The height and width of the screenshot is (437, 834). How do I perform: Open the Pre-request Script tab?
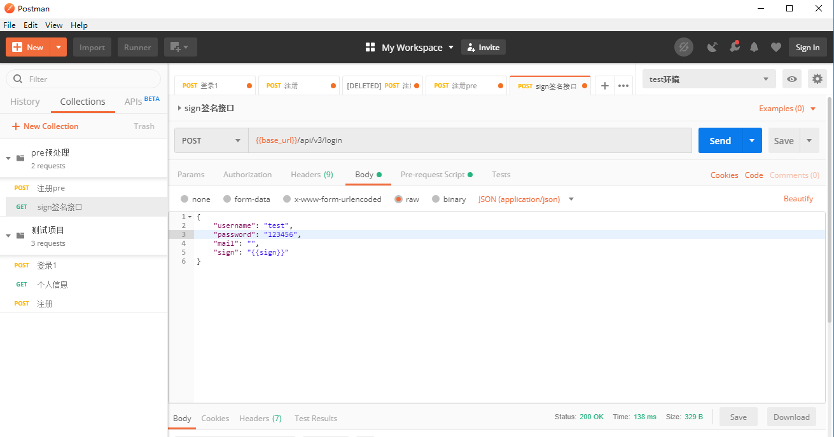point(436,175)
